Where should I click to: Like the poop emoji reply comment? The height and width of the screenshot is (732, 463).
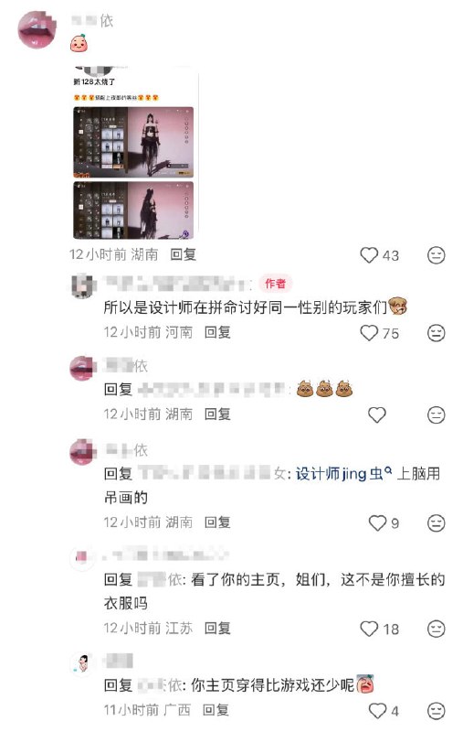coord(377,414)
